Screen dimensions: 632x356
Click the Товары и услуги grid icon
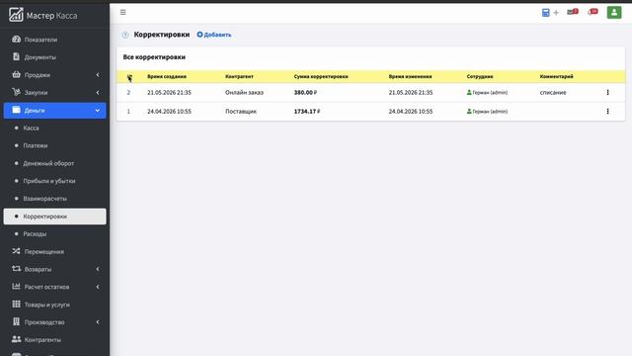[16, 304]
